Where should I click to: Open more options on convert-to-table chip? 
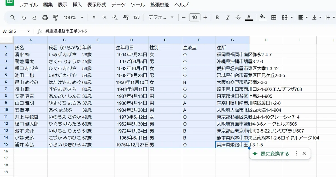[296, 154]
